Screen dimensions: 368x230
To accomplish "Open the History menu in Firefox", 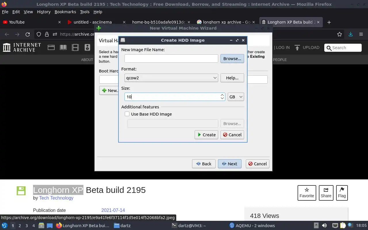I will tap(44, 12).
